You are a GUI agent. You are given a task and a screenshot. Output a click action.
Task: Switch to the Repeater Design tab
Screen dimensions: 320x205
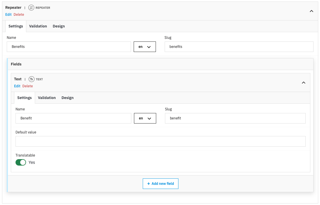tap(59, 26)
